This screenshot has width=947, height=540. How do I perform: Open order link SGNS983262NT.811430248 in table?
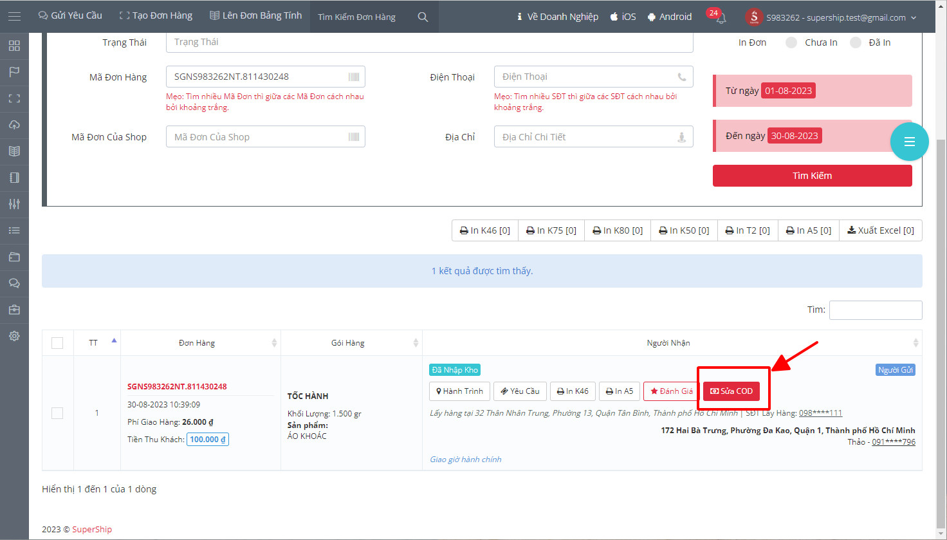coord(177,387)
